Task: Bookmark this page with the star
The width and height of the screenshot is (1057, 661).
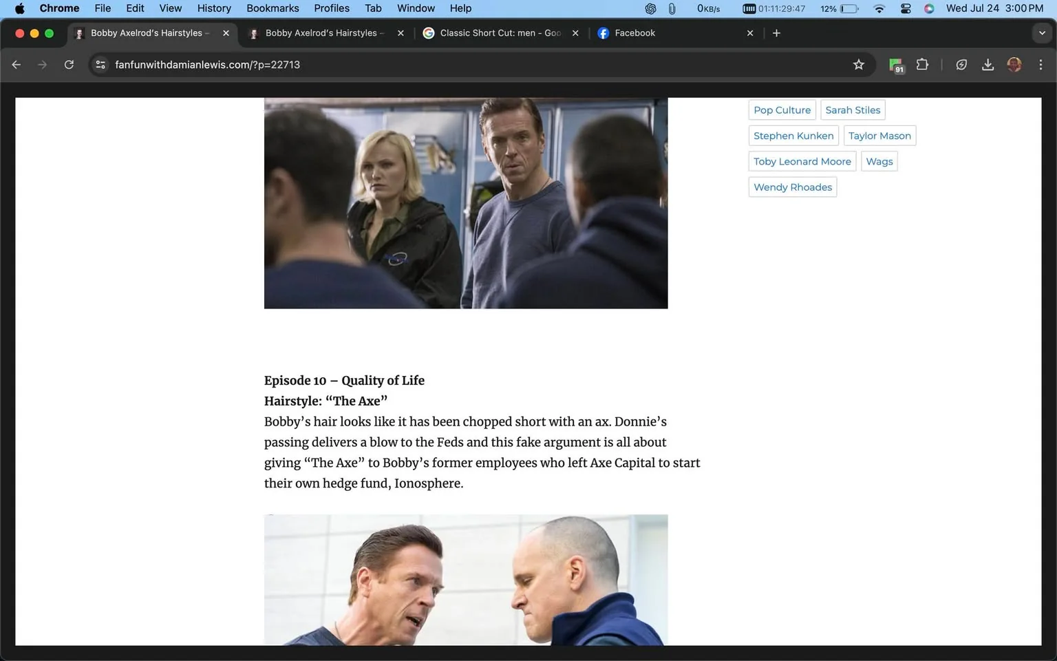Action: pos(858,65)
